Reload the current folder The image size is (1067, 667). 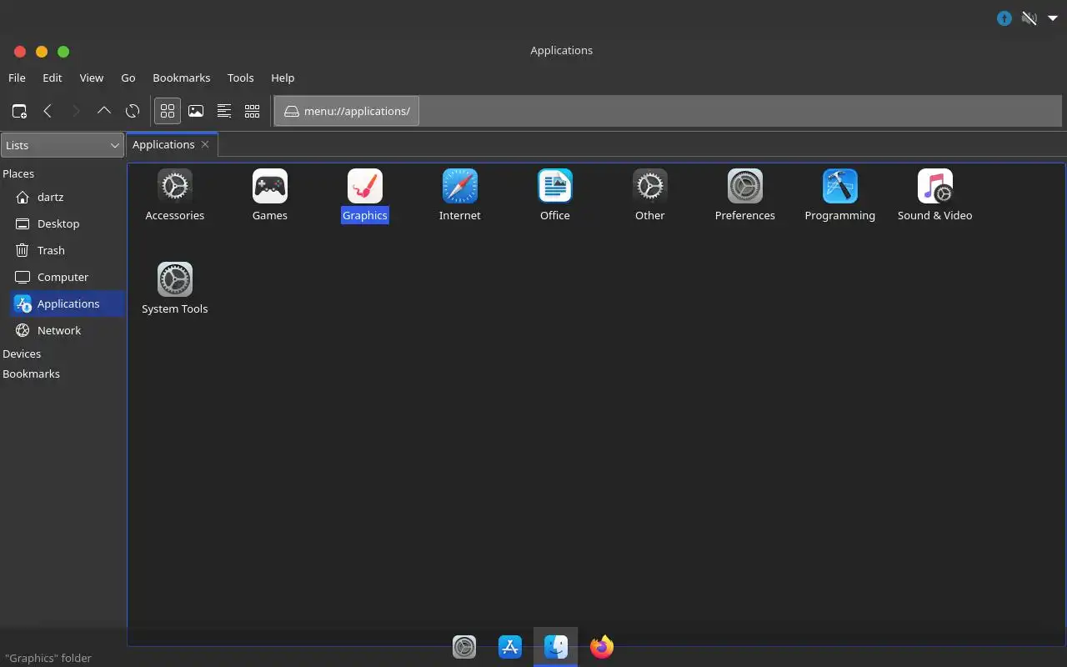pos(133,111)
